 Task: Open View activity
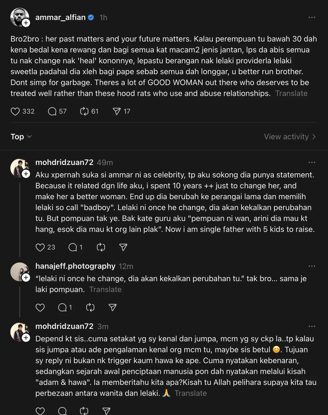point(290,137)
